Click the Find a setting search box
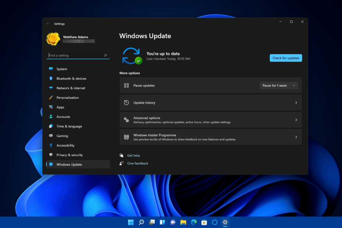Viewport: 342px width, 228px height. [x=78, y=55]
